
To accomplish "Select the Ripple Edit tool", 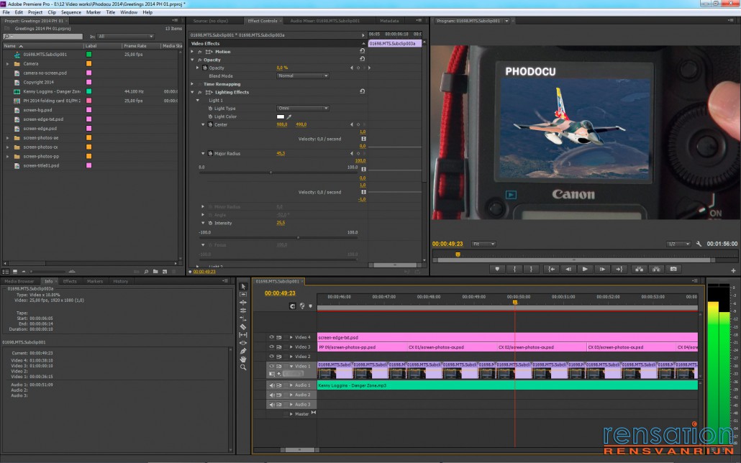I will click(x=243, y=303).
